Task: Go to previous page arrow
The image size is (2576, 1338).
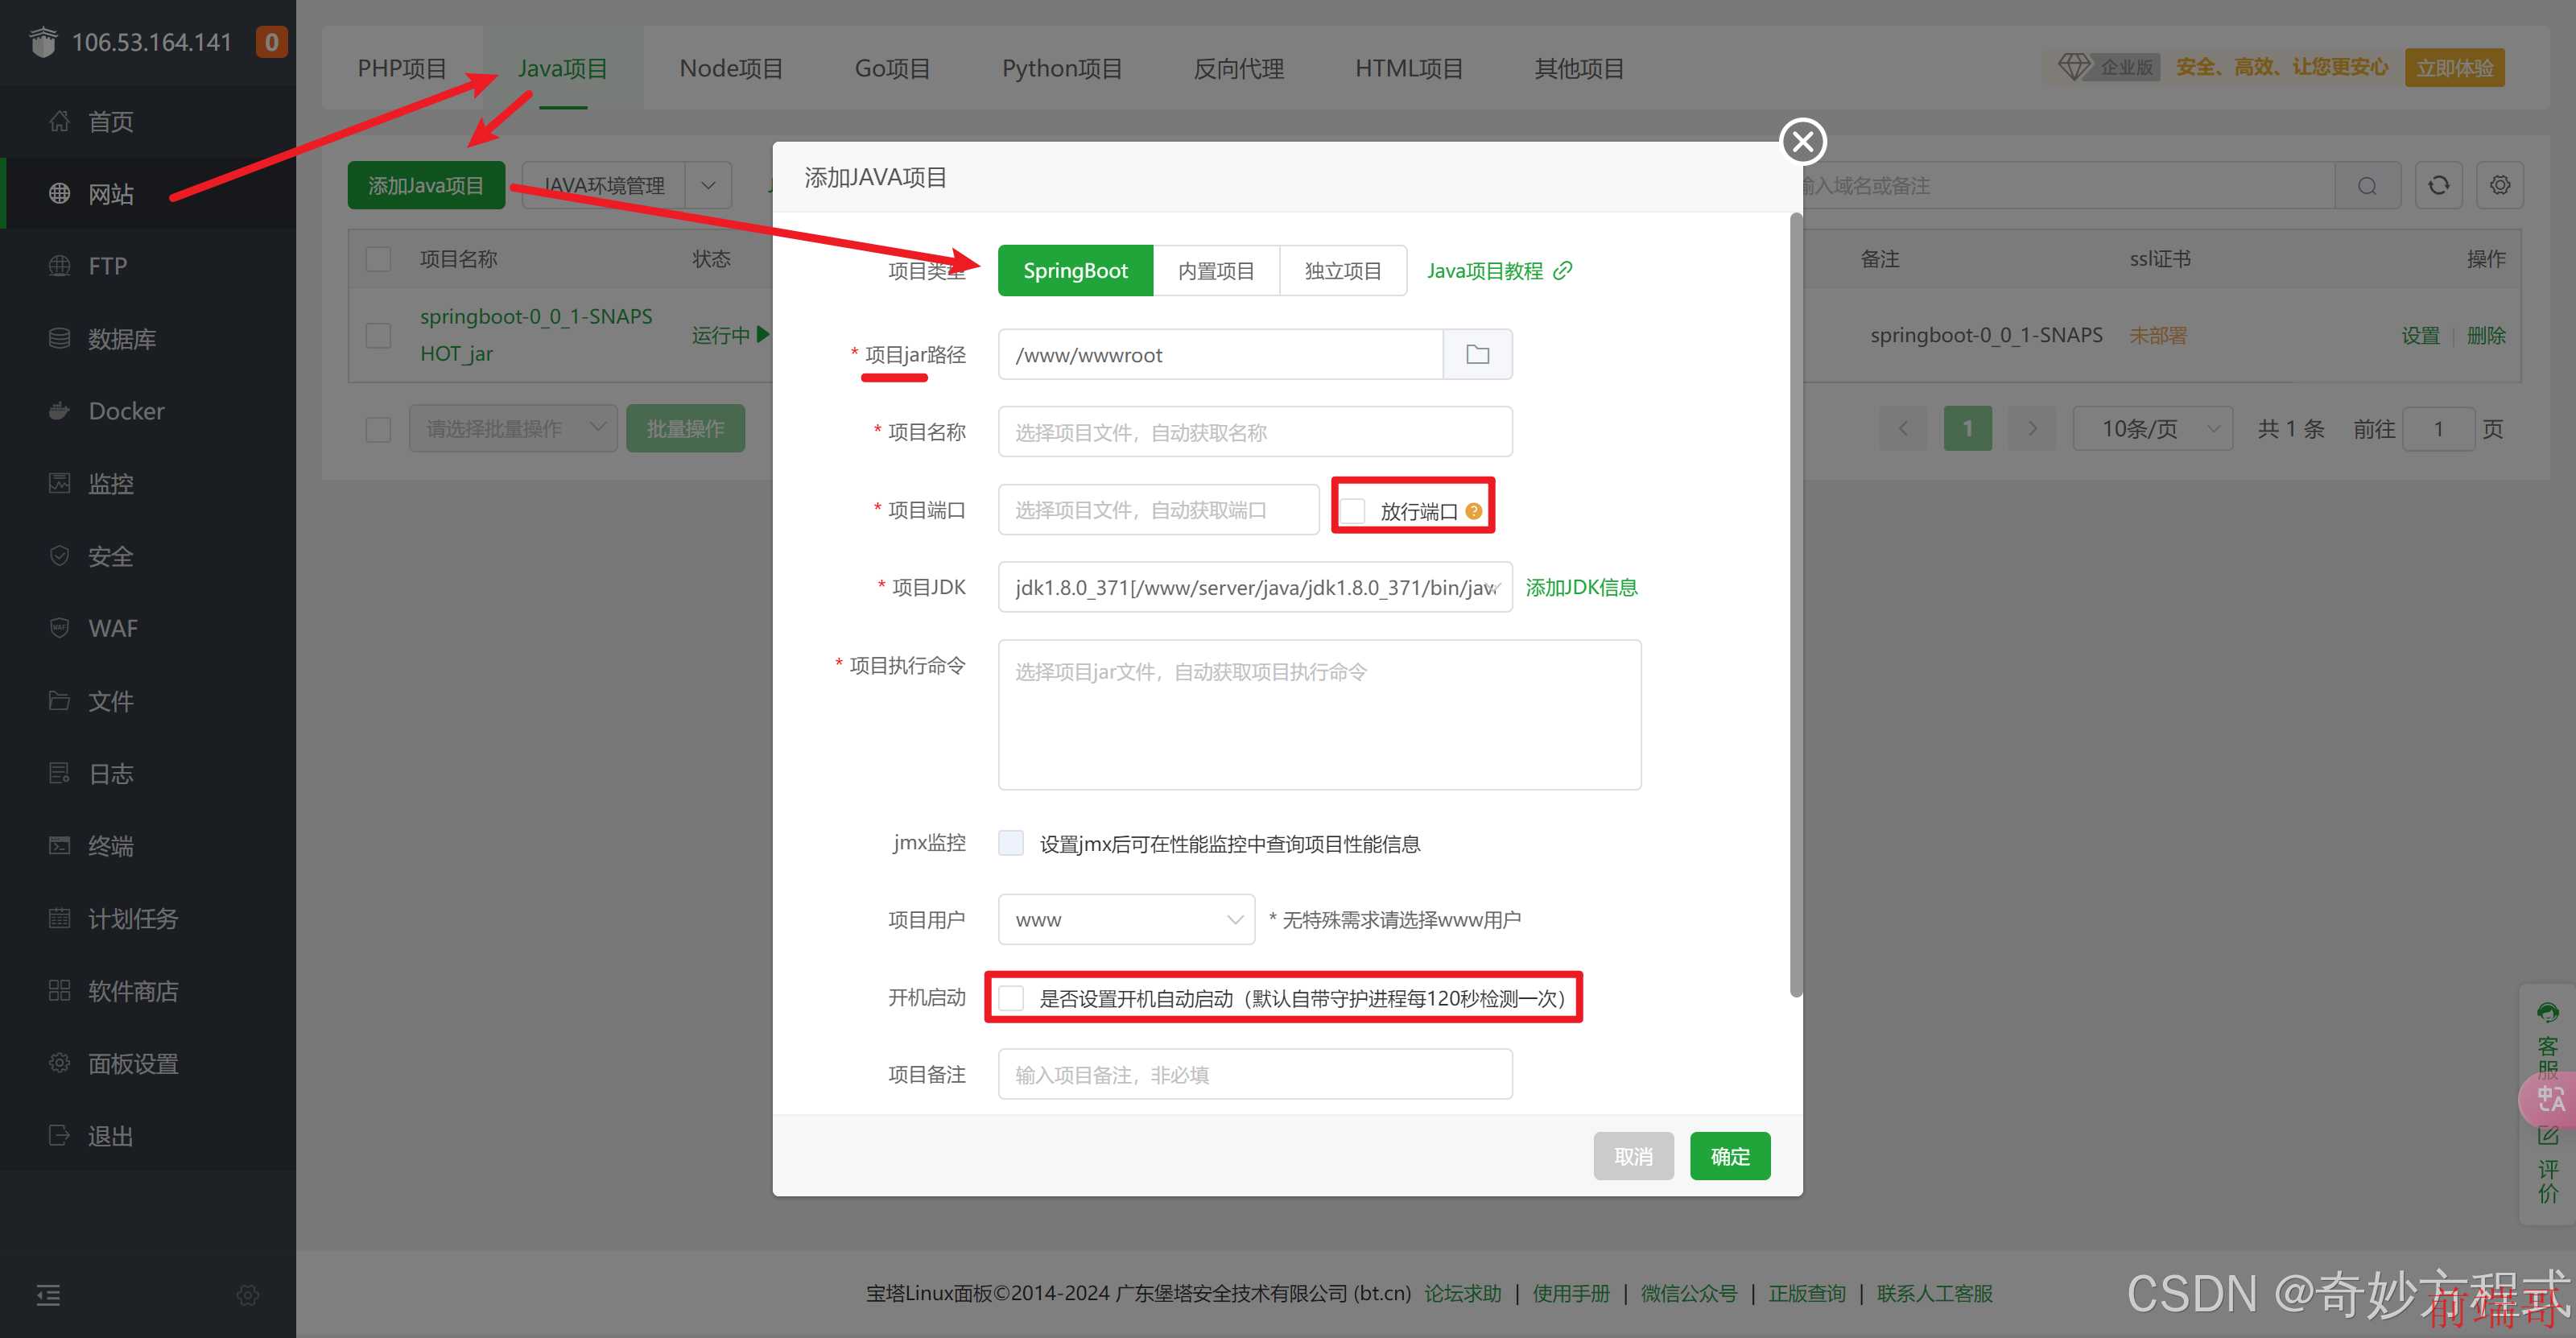Action: point(1903,429)
